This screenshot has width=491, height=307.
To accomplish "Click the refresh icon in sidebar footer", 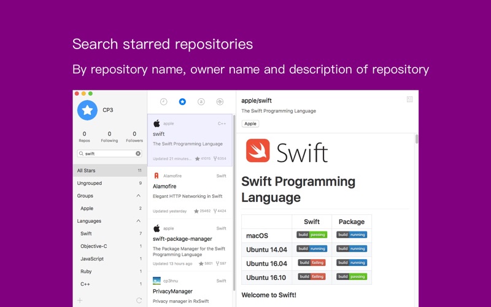I will [139, 300].
